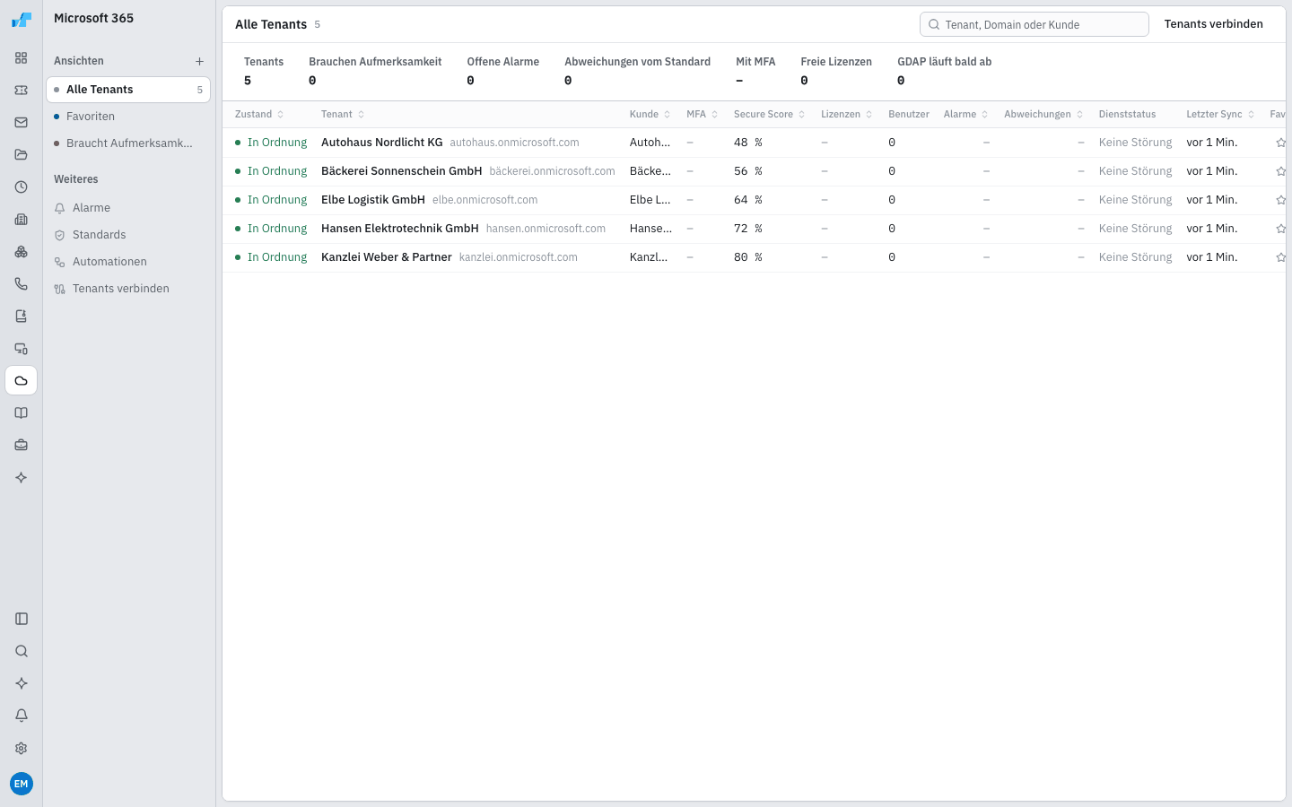Click the GDAP läuft bald ab stat

[945, 72]
